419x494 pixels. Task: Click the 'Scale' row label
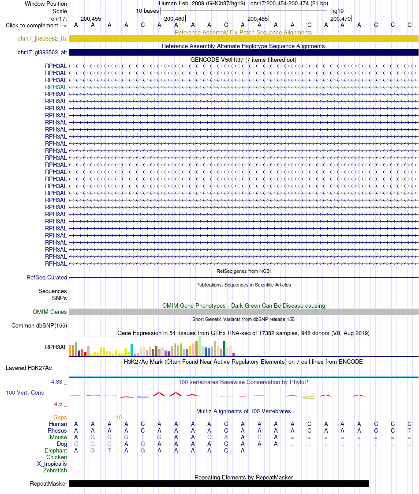coord(60,11)
